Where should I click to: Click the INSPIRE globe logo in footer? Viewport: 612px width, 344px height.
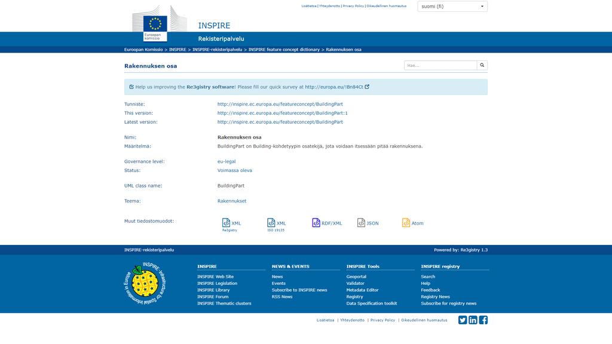(x=145, y=283)
